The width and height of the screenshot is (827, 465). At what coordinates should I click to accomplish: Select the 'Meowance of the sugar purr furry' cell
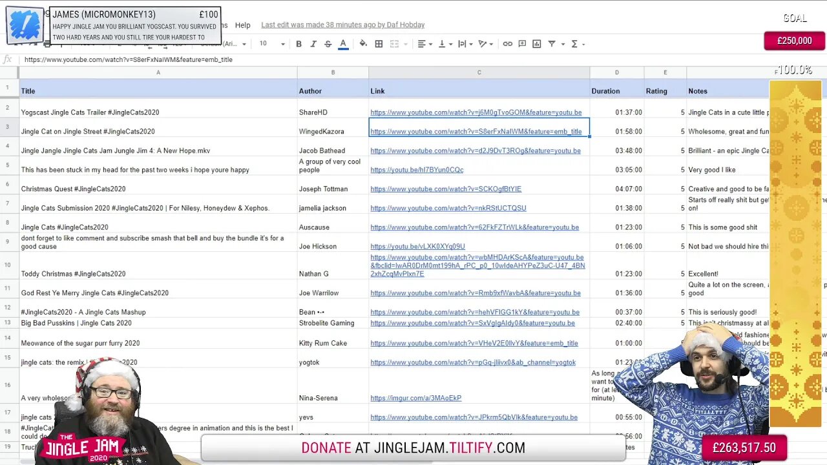pos(158,338)
